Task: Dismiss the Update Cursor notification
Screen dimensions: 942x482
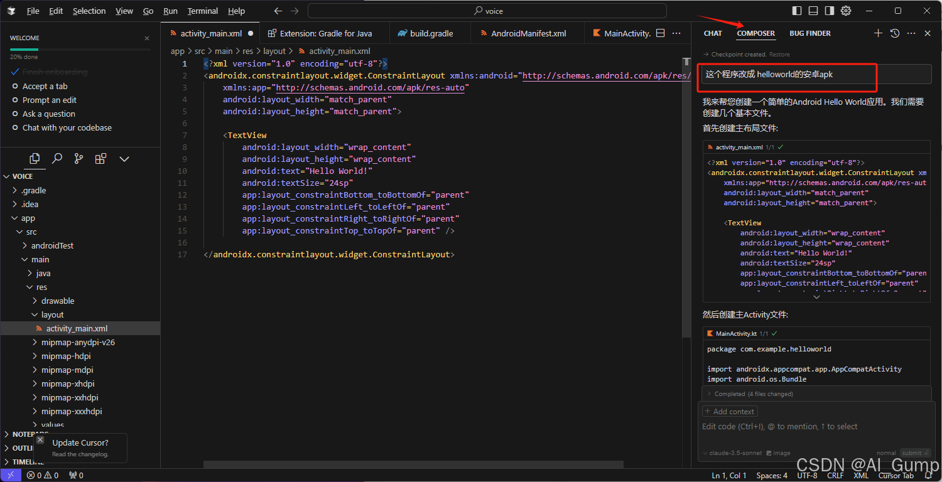Action: pos(40,440)
